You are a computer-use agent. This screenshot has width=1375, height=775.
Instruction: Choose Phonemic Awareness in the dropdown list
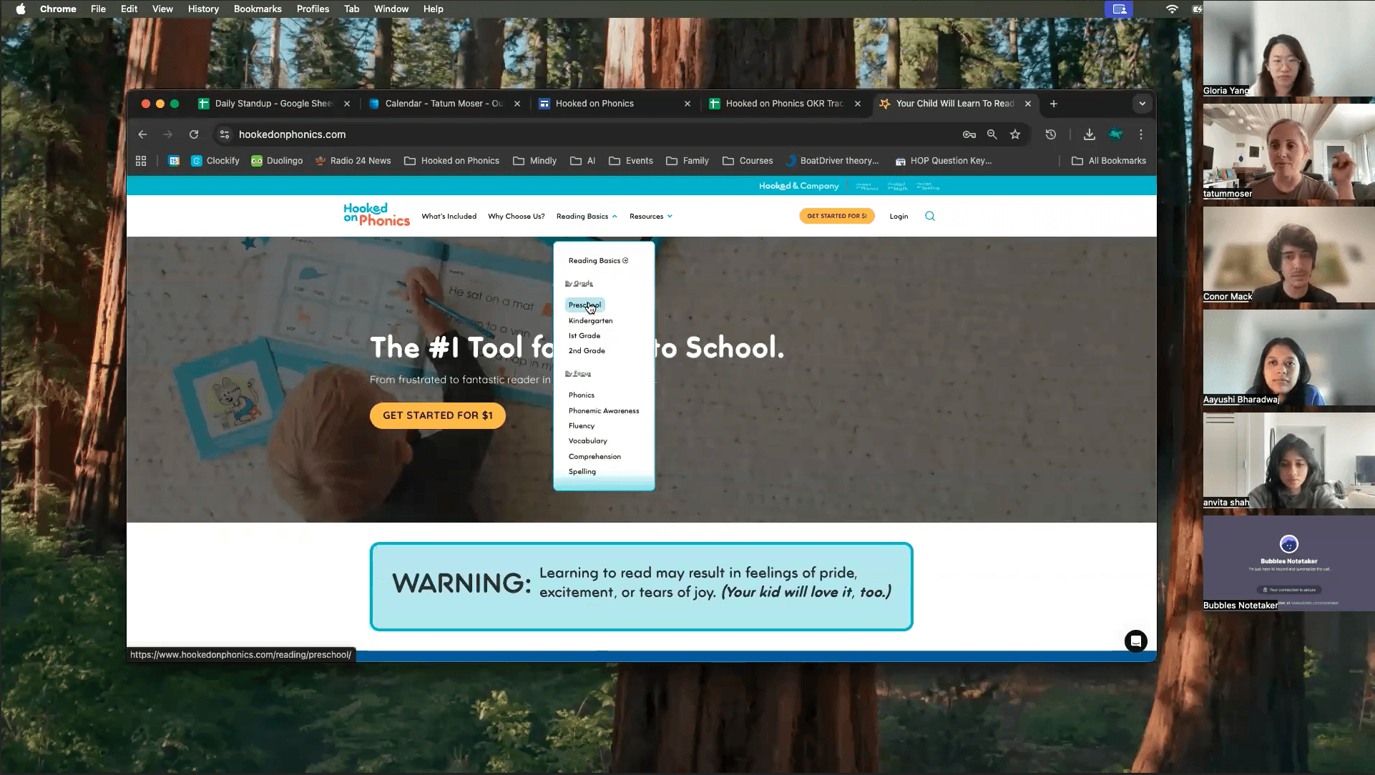603,410
